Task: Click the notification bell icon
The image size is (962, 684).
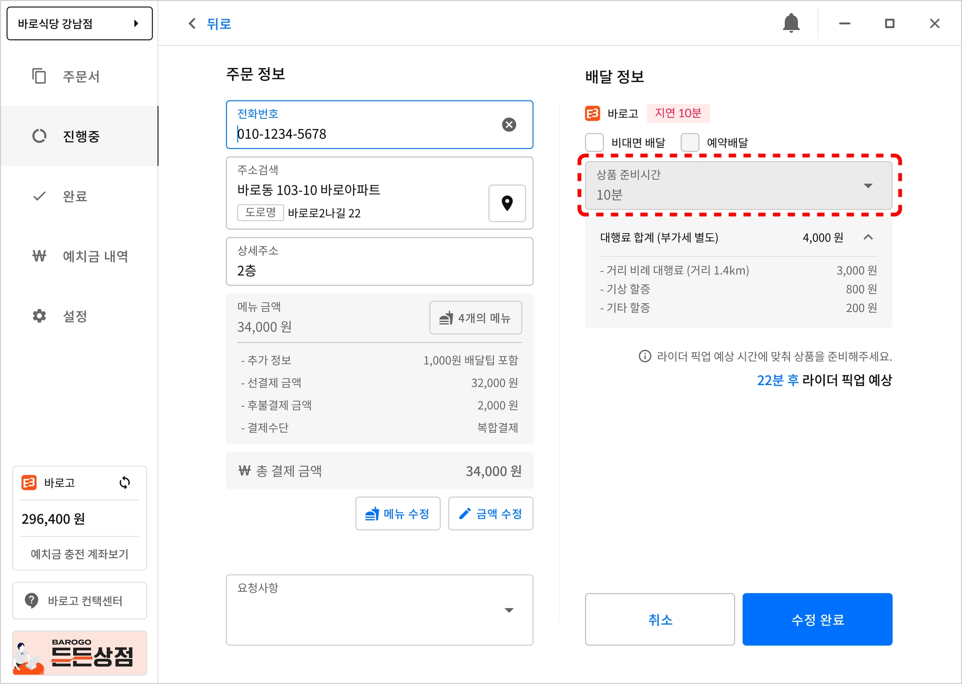Action: click(x=791, y=23)
